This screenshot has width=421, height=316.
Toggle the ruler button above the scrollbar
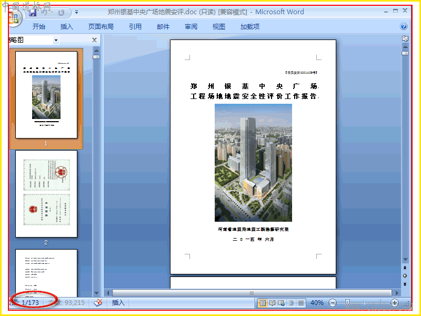[405, 38]
